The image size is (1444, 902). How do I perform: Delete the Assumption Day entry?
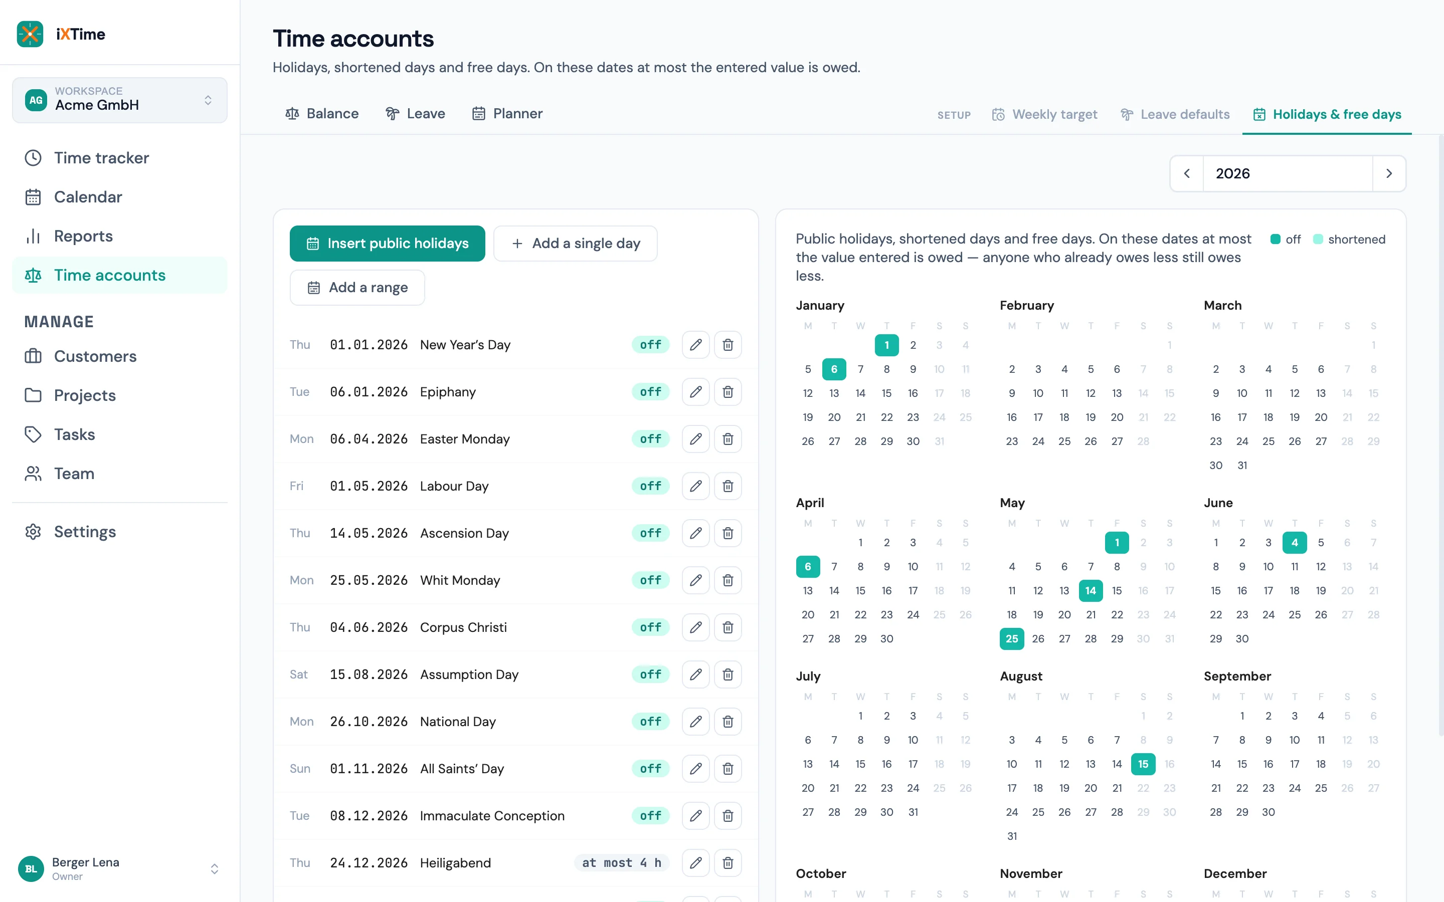point(728,674)
